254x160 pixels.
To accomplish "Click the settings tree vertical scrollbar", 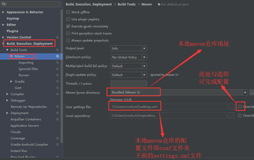I will click(62, 76).
